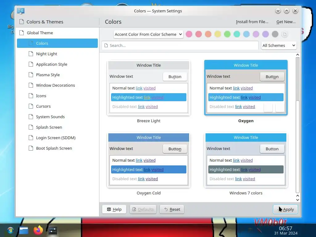Click the Window Decorations page icon
The height and width of the screenshot is (237, 316).
pos(31,85)
